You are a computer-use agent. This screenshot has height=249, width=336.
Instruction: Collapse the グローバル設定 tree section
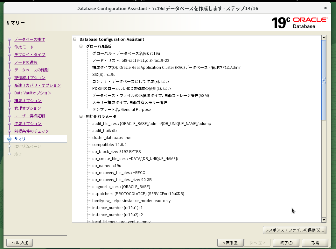coord(81,46)
